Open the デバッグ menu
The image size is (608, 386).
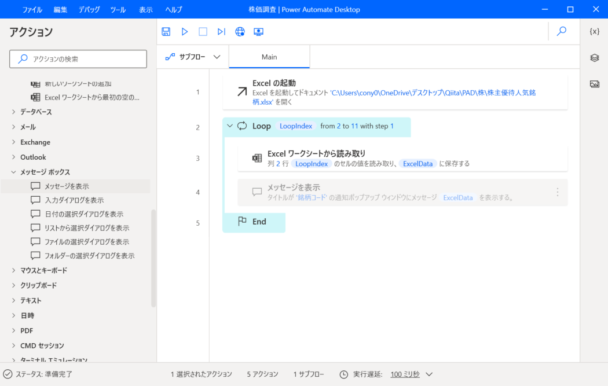[x=89, y=10]
